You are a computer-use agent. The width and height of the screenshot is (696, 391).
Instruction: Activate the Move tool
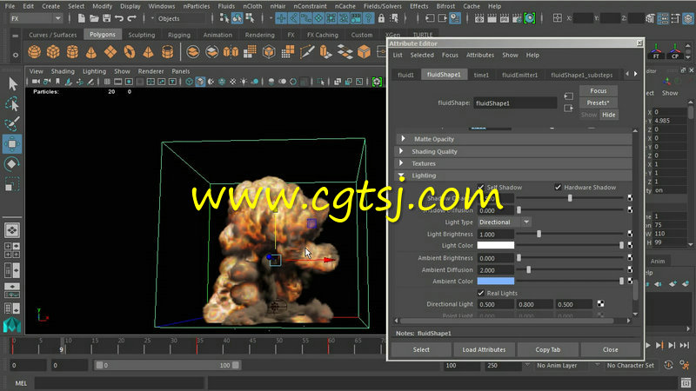[12, 143]
